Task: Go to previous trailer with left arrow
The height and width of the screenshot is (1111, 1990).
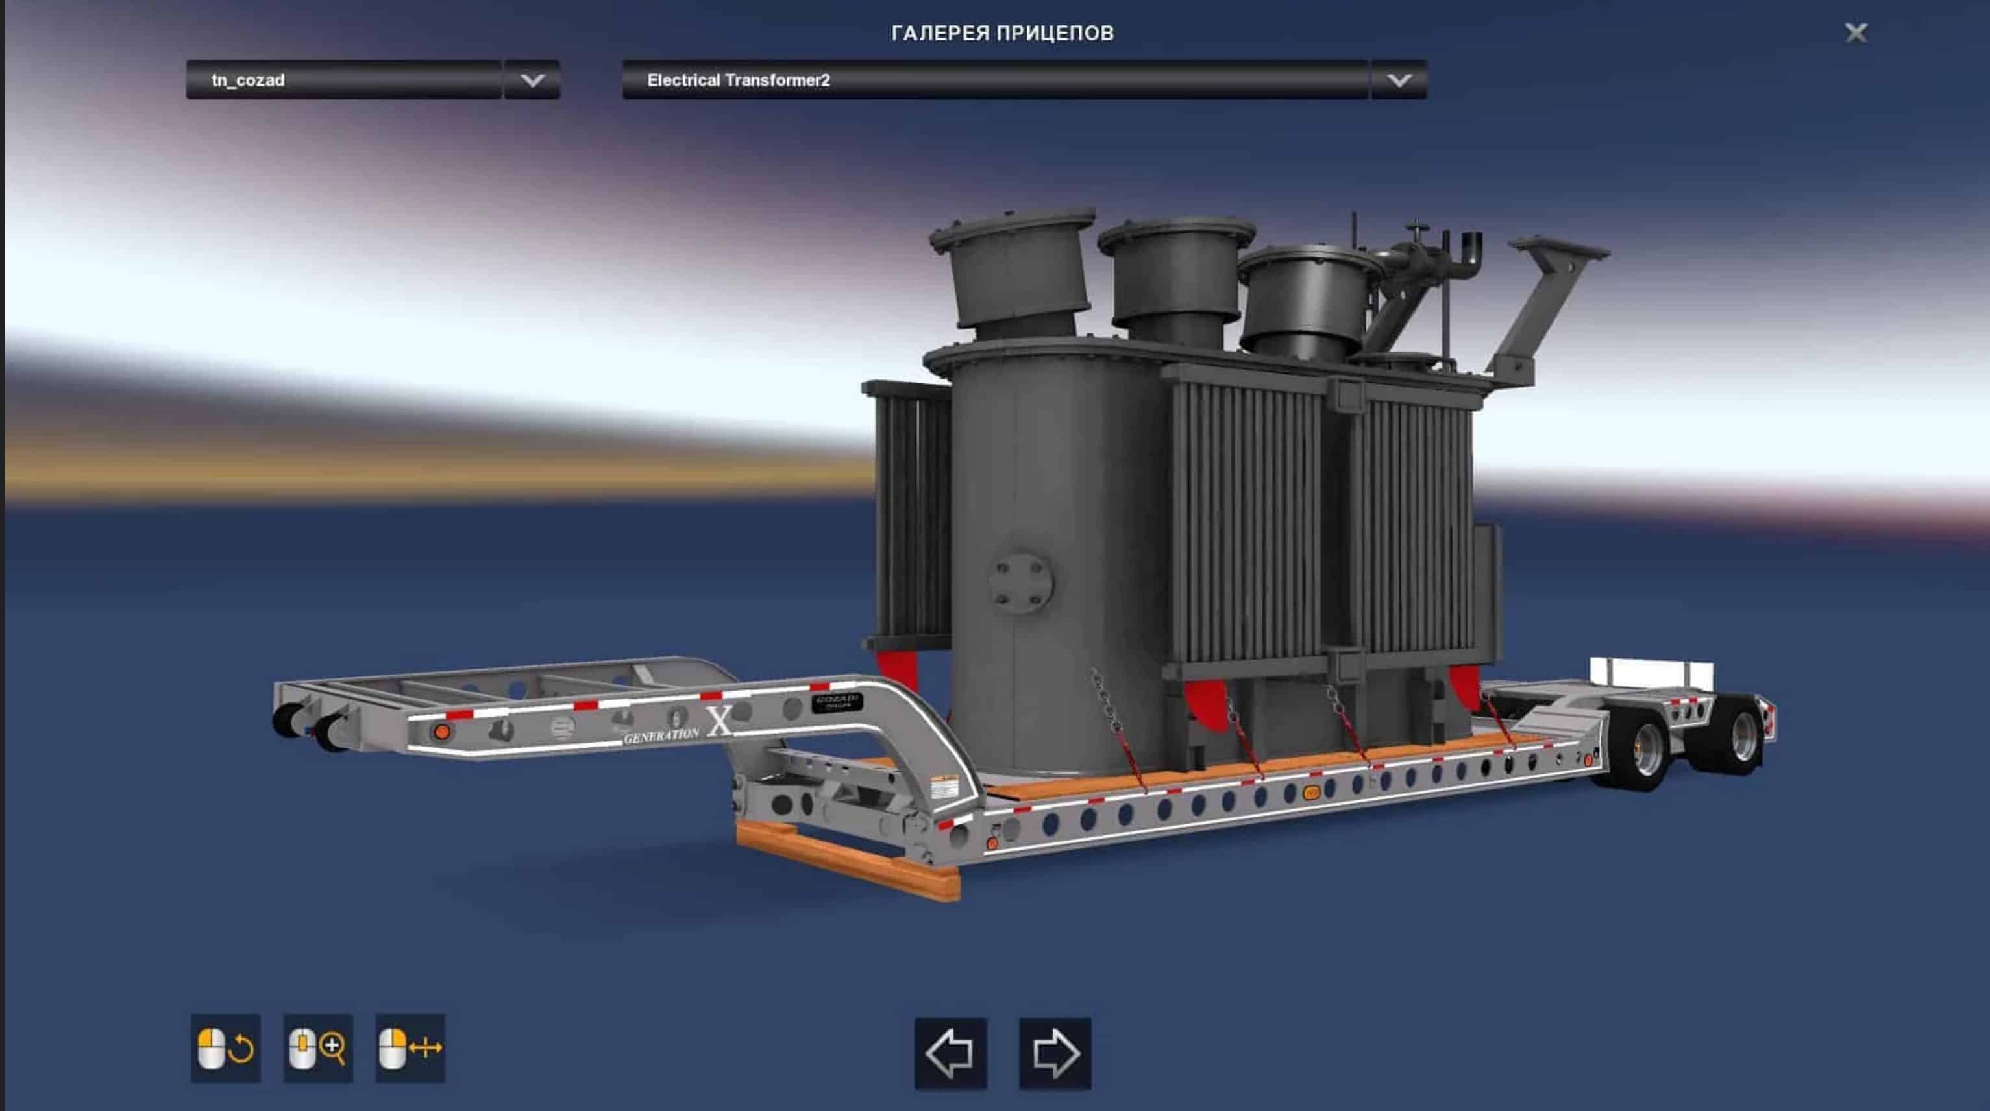Action: coord(950,1053)
